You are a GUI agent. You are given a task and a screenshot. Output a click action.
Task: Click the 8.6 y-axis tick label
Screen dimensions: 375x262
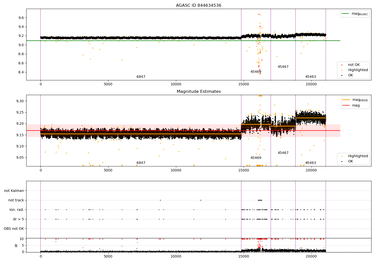click(21, 63)
